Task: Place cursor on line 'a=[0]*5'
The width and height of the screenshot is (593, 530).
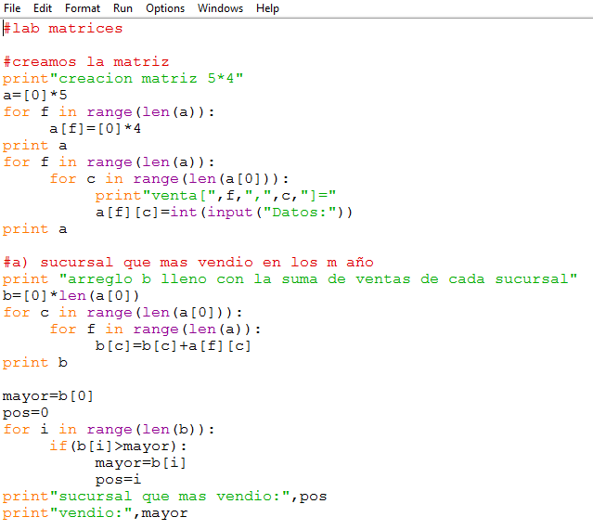Action: click(x=35, y=95)
